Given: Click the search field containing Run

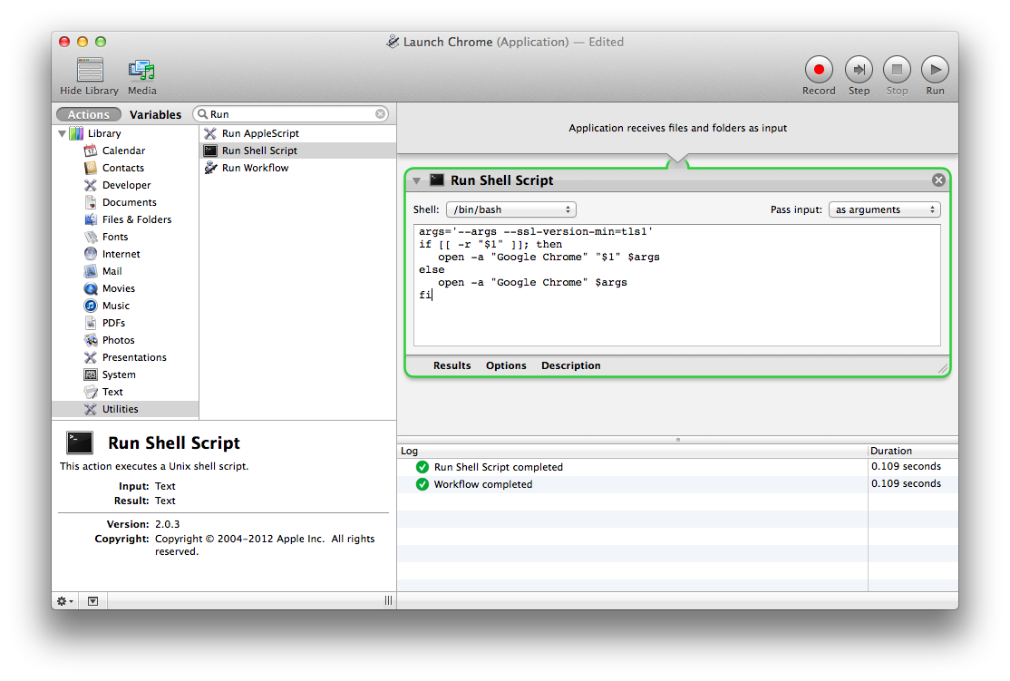Looking at the screenshot, I should 292,114.
